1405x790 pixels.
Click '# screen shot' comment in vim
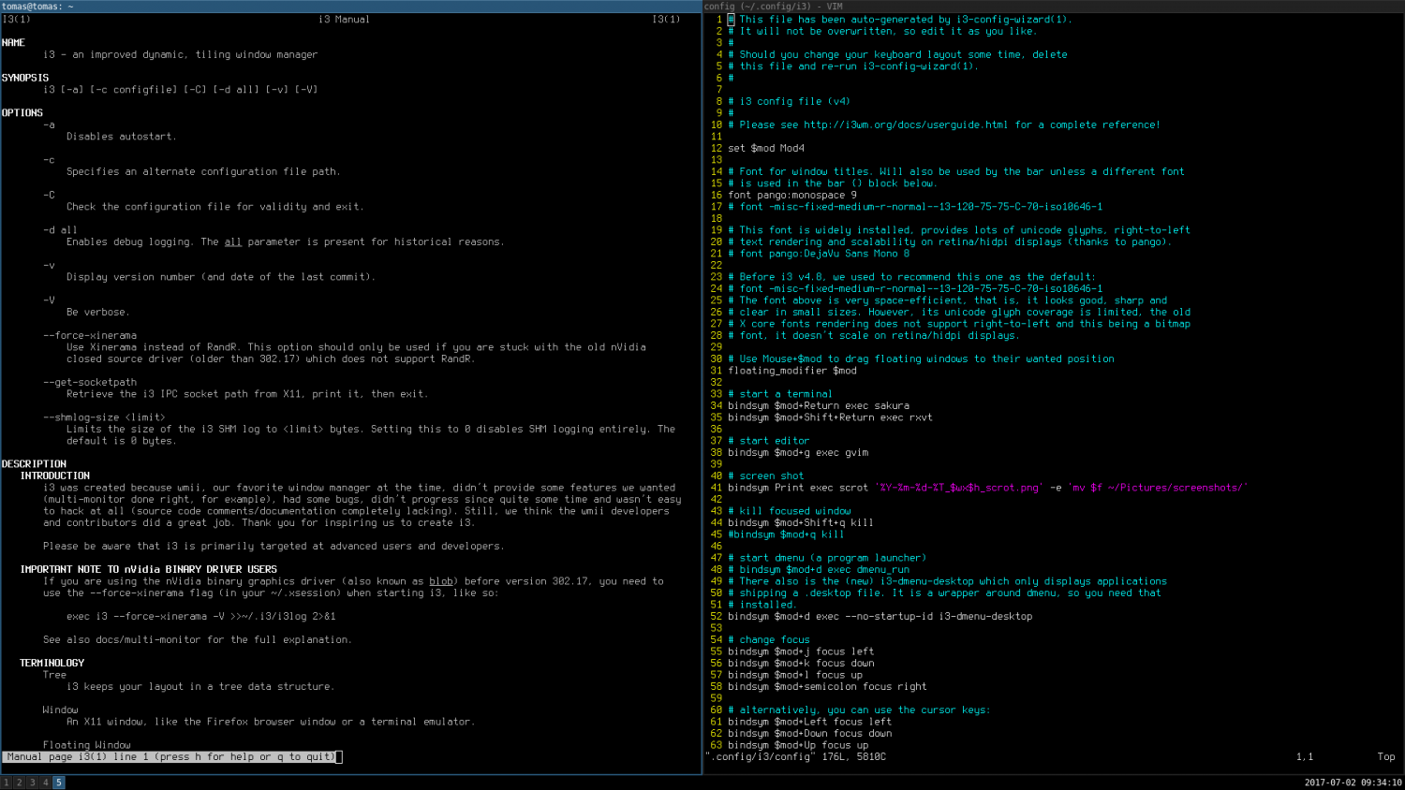[766, 475]
